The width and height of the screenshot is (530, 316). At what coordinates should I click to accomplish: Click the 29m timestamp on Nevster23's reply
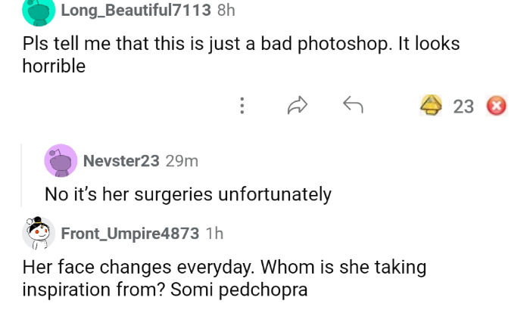(x=182, y=160)
